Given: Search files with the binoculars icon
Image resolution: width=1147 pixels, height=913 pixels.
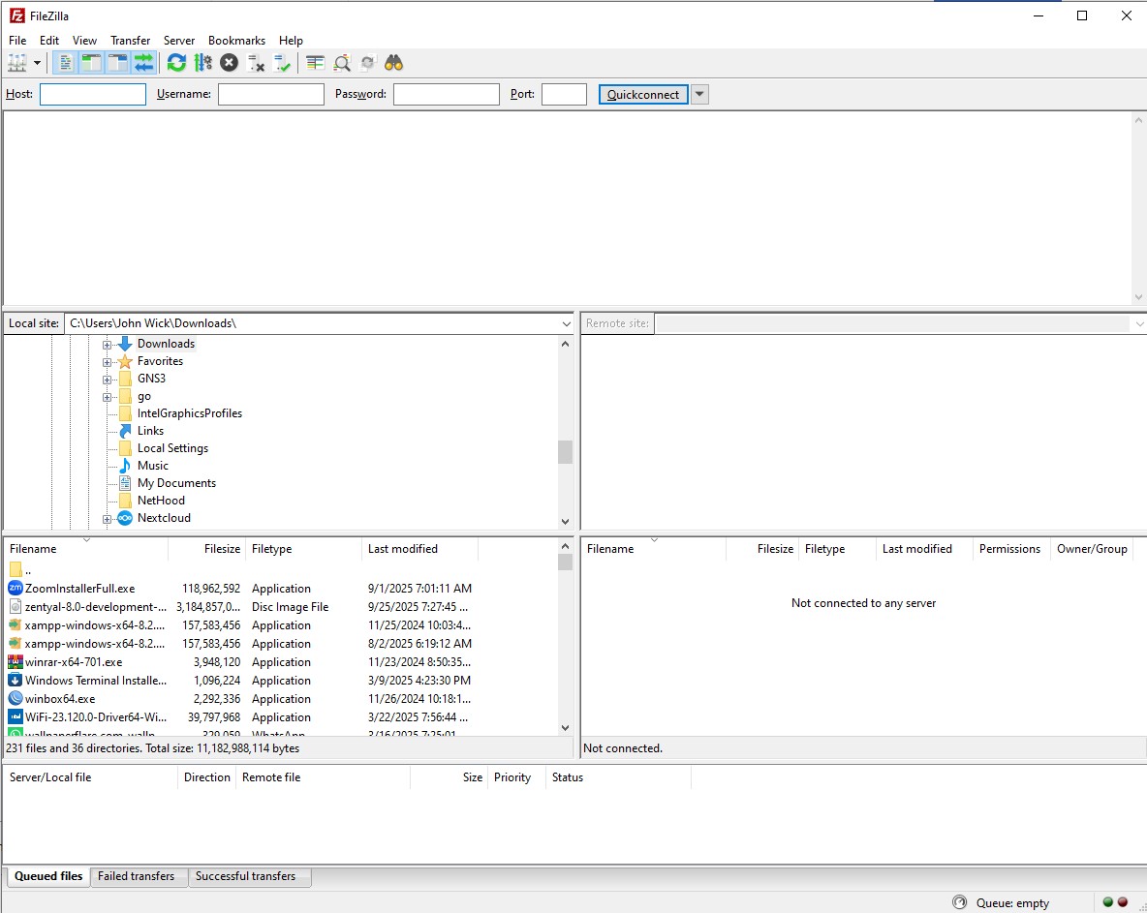Looking at the screenshot, I should click(x=393, y=63).
